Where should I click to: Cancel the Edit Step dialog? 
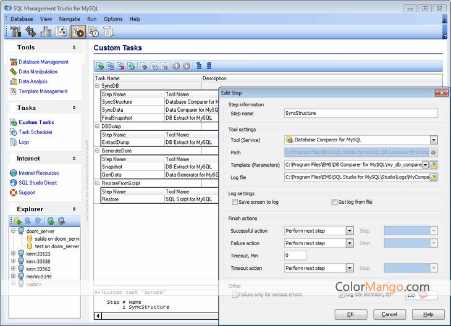click(x=389, y=314)
